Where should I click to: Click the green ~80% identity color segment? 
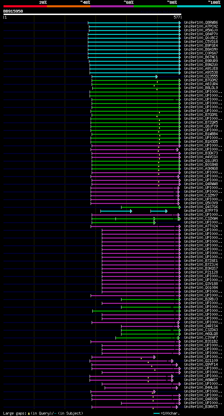tap(155, 6)
